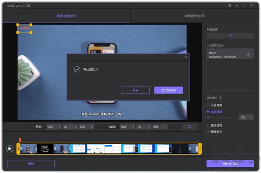The image size is (261, 173).
Task: Select bottom-right handle of watermark selection box
Action: point(31,33)
